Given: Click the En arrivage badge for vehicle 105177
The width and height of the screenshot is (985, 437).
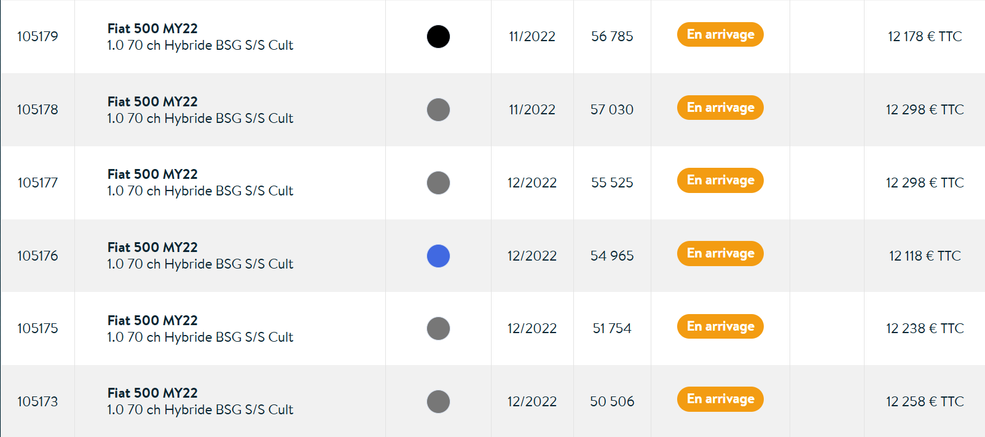Looking at the screenshot, I should (720, 180).
